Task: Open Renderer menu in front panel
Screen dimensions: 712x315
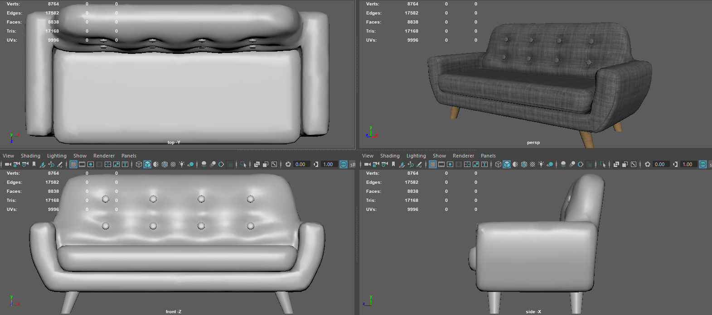Action: click(x=104, y=156)
